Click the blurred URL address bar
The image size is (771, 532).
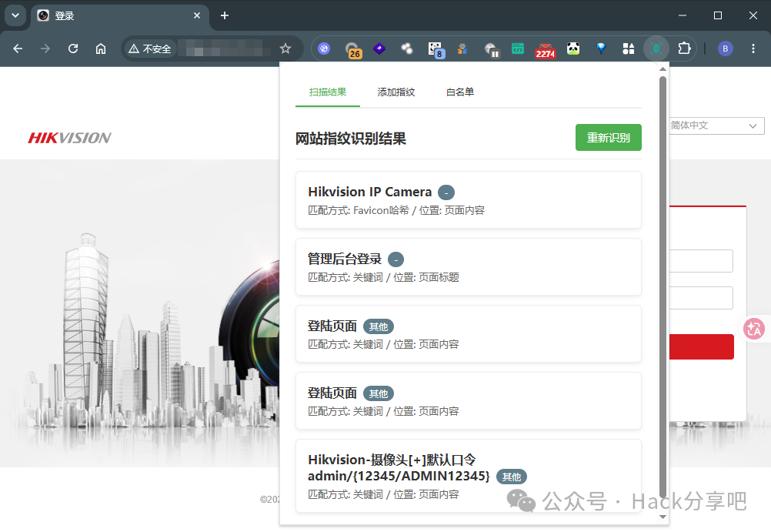[225, 49]
